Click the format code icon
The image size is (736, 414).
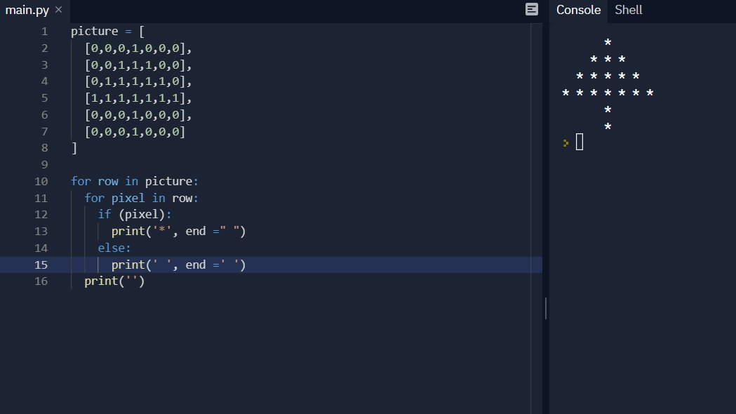pyautogui.click(x=531, y=9)
